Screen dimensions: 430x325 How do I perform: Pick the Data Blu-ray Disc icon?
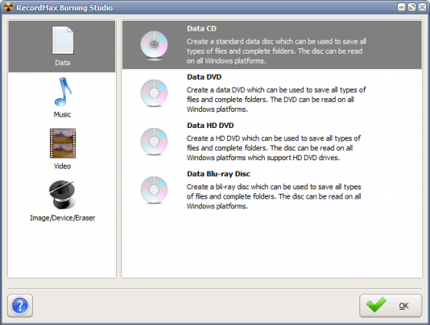pos(154,190)
